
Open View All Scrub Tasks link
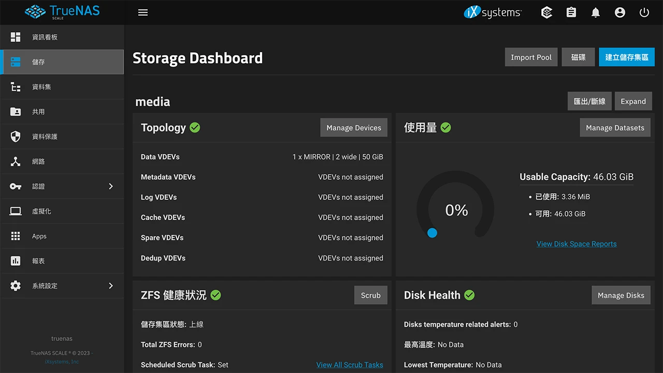pyautogui.click(x=350, y=365)
